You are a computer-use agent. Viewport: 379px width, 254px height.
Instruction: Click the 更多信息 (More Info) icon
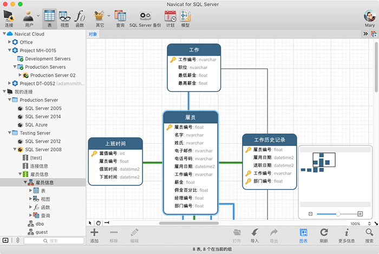[347, 232]
